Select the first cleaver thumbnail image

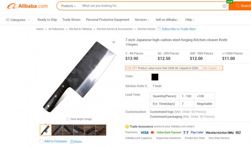(46, 130)
